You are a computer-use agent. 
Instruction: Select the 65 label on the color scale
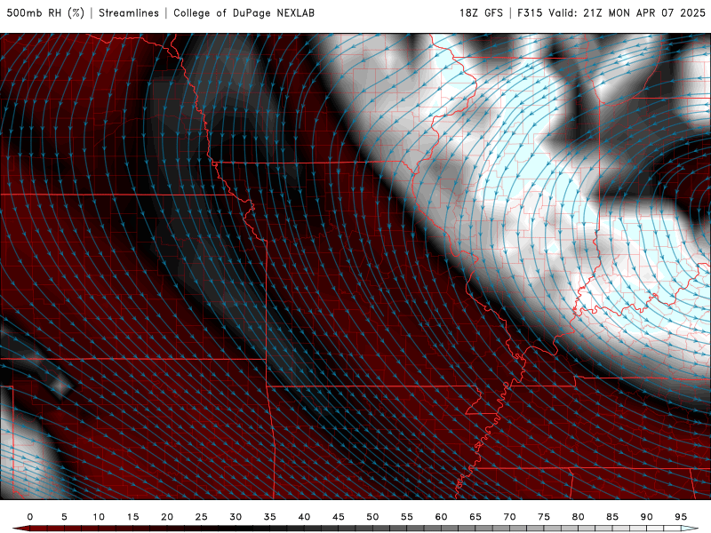[475, 517]
